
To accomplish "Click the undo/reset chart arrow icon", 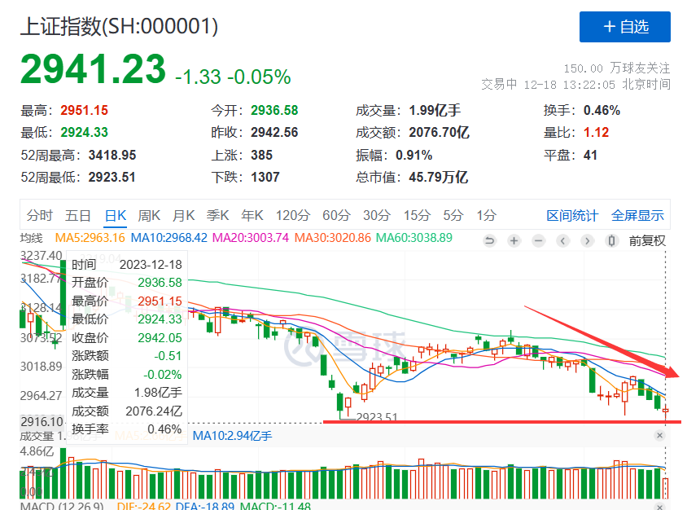I will [489, 241].
